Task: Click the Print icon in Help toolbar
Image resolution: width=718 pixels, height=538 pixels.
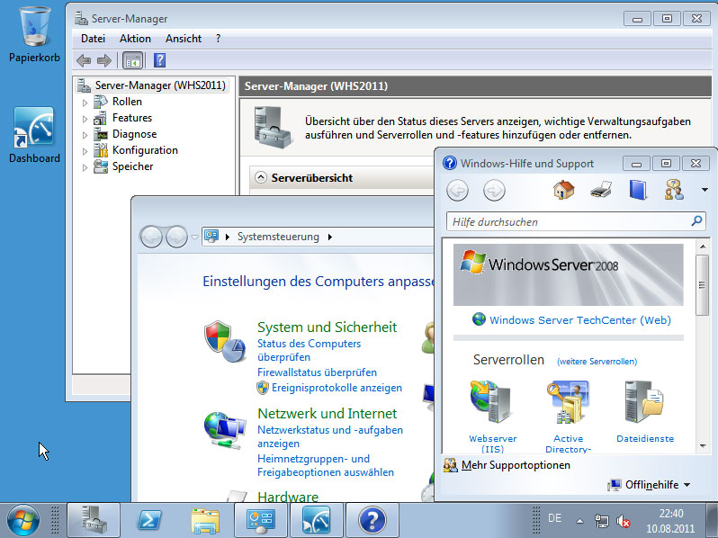Action: coord(601,191)
